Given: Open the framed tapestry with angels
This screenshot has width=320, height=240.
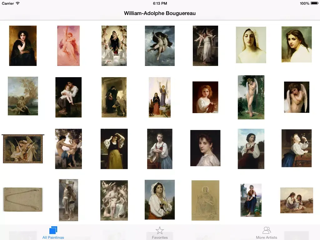Looking at the screenshot, I should [23, 148].
